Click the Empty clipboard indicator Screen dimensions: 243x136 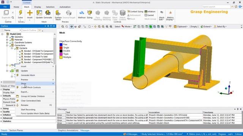194,26
